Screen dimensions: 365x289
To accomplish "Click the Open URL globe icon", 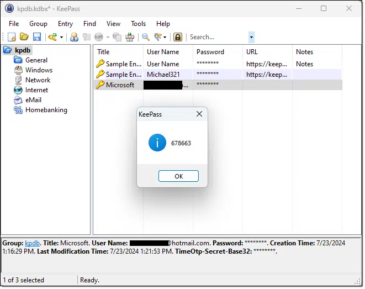I will [x=99, y=37].
